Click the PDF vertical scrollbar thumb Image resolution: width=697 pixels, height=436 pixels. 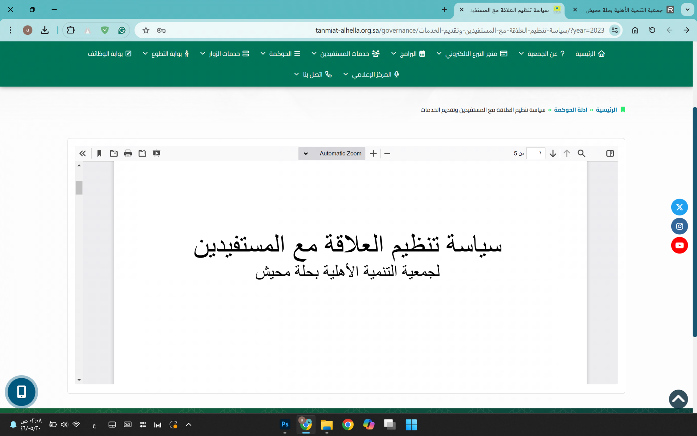79,187
